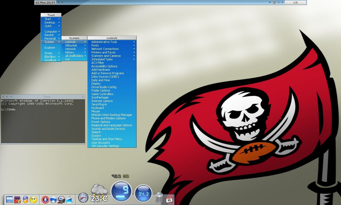Open history in the System submenu
341x205 pixels.
point(74,52)
